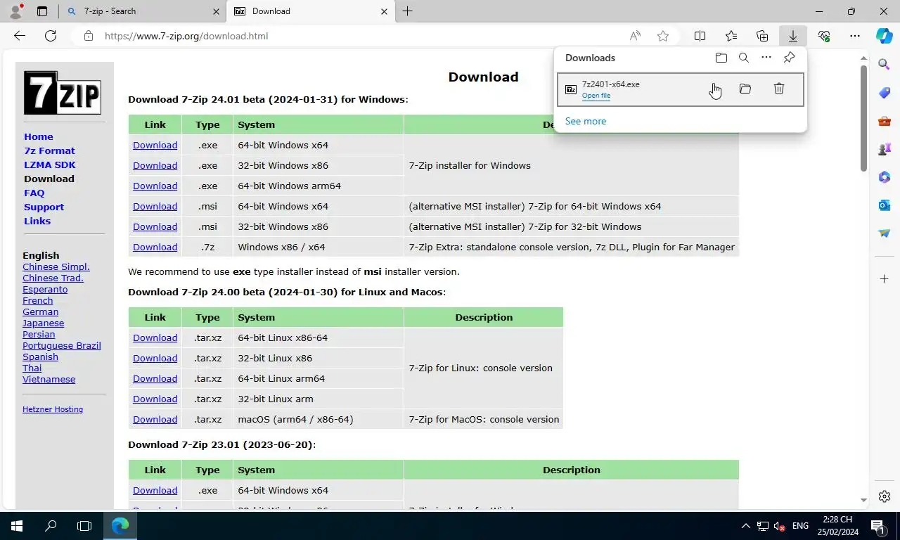Open sidebar Outlook icon

885,205
